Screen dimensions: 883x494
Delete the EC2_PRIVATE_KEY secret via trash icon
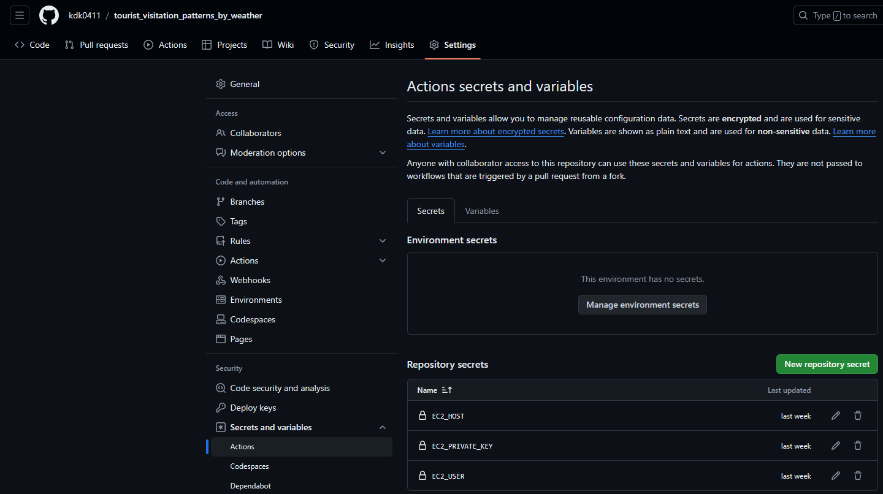858,446
